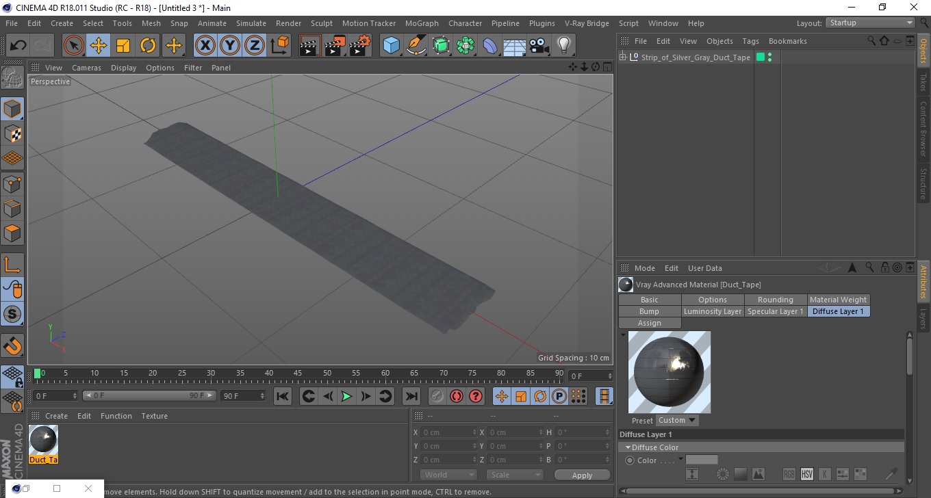This screenshot has width=931, height=498.
Task: Open the Preset Custom dropdown
Action: click(677, 420)
